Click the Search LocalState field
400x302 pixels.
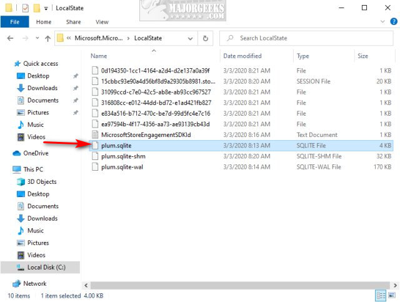coord(306,38)
